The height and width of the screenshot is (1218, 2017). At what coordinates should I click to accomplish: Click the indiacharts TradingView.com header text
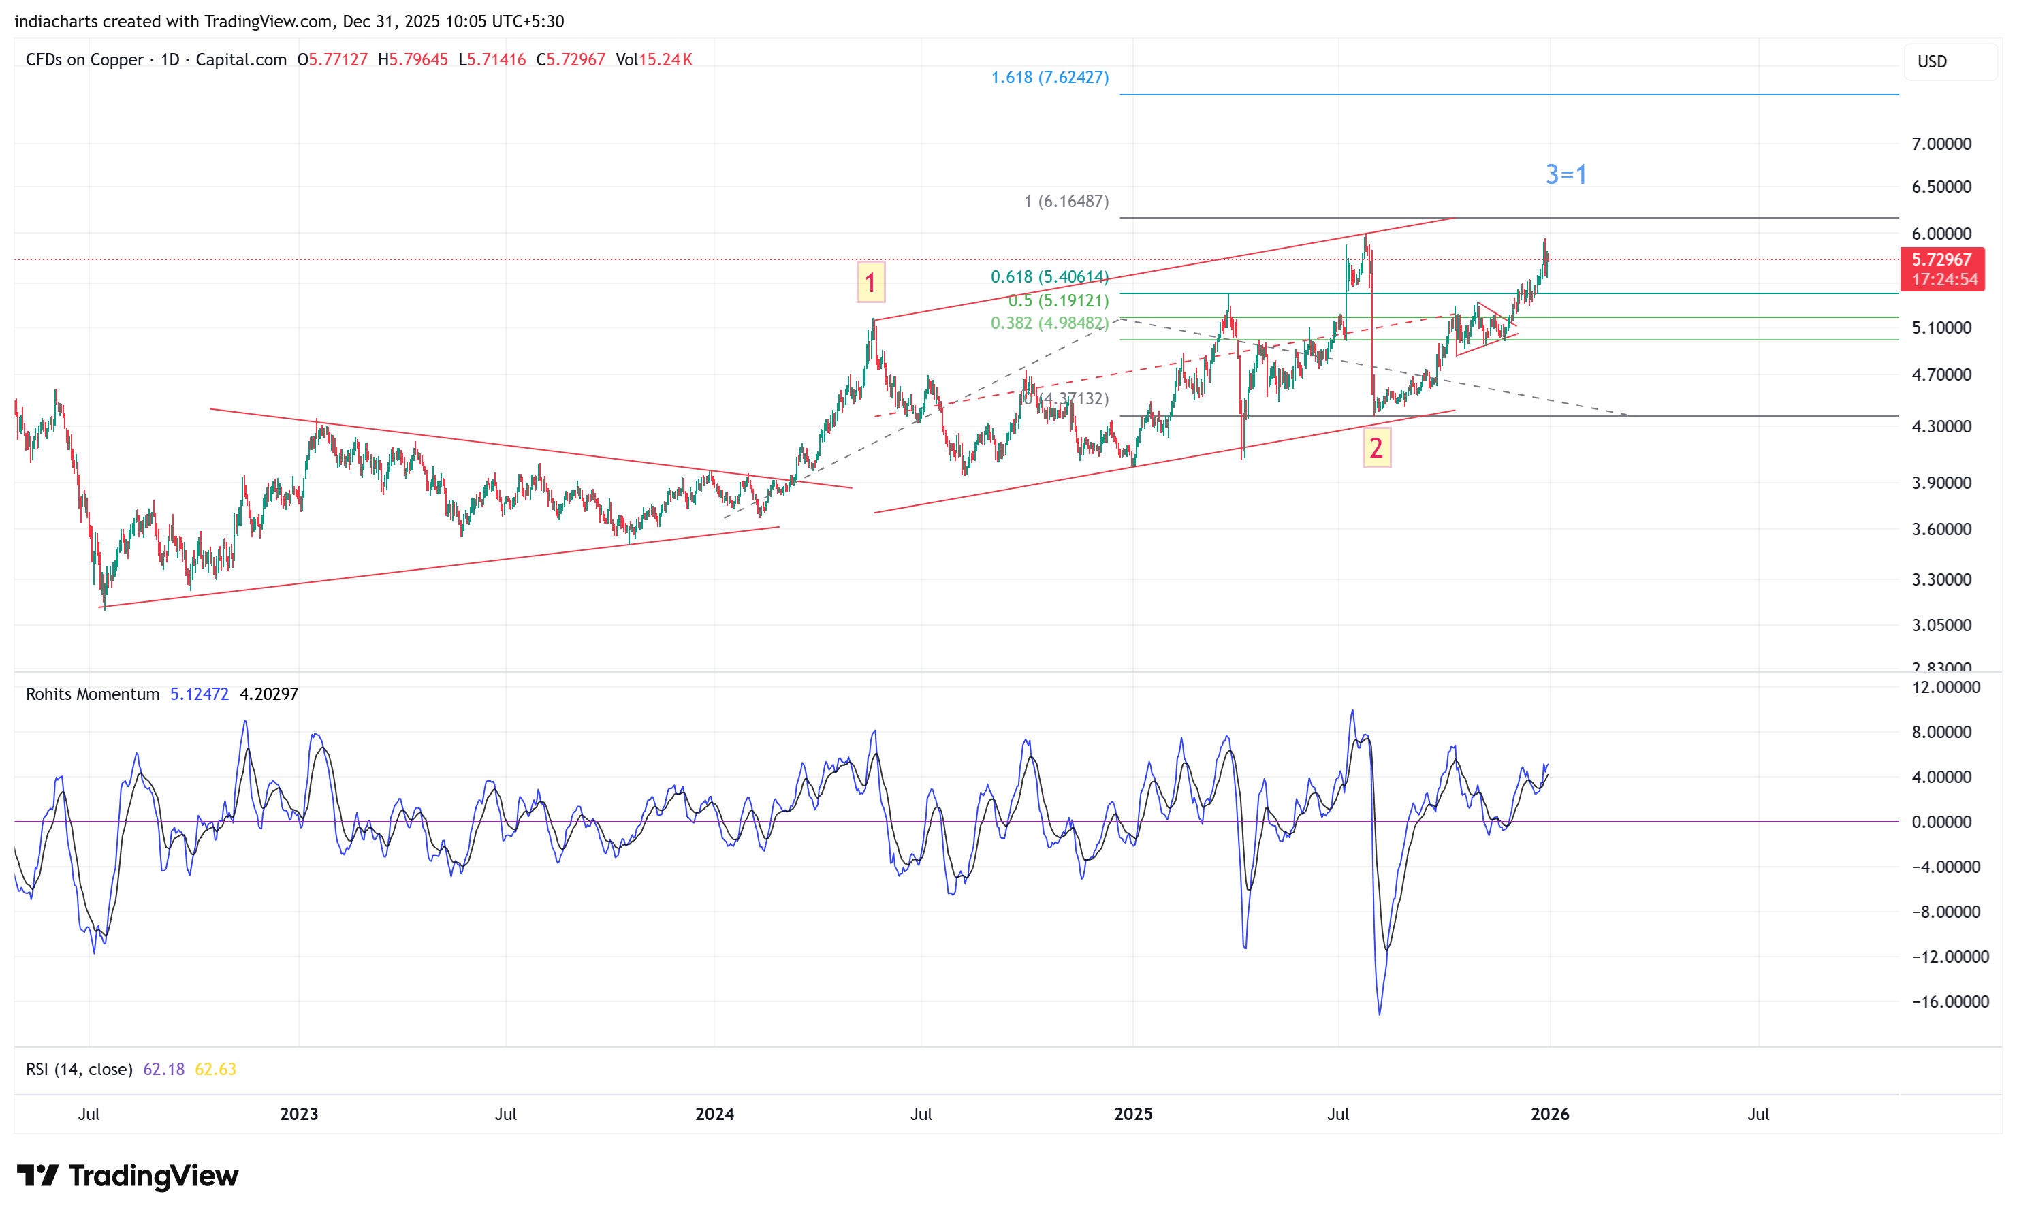289,21
